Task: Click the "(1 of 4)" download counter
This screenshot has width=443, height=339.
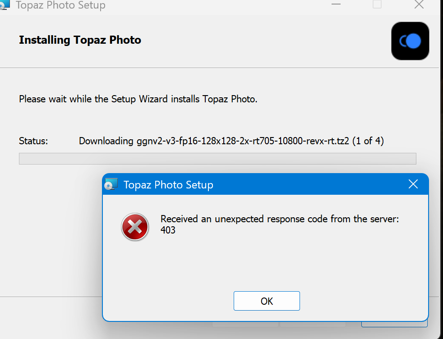Action: click(x=368, y=141)
